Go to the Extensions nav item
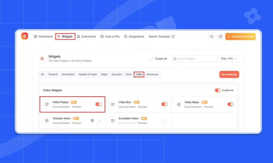The width and height of the screenshot is (273, 163). pyautogui.click(x=87, y=36)
